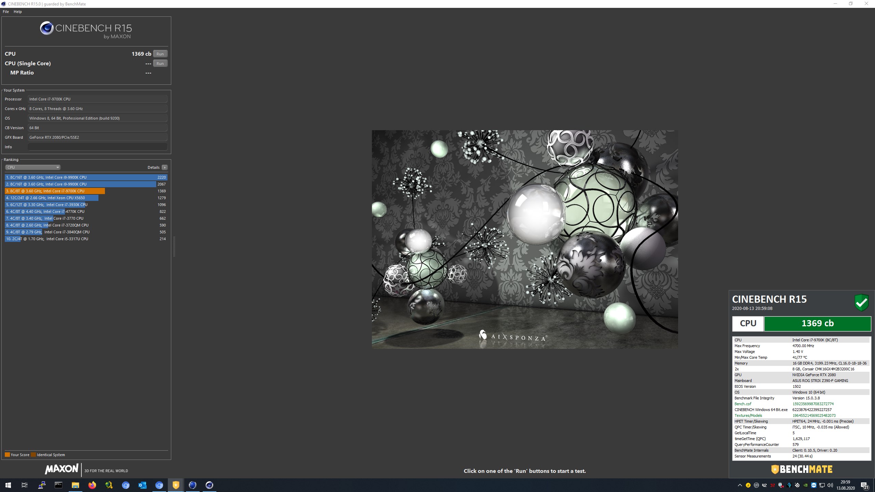Click Bench.cof integrity entry

[x=801, y=404]
